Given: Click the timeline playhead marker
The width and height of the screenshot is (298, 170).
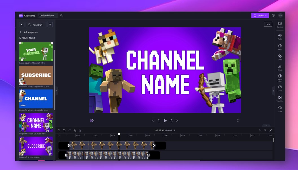Looking at the screenshot, I should 119,134.
